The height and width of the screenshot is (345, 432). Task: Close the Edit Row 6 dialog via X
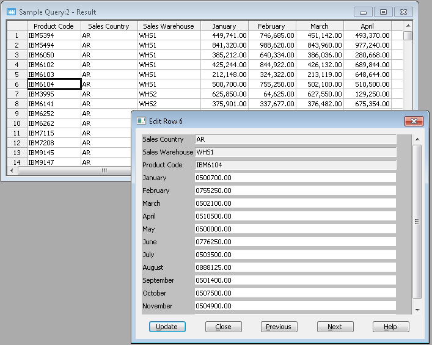[x=414, y=121]
